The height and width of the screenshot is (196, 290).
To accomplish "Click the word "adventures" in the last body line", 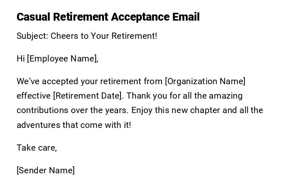I will pyautogui.click(x=39, y=125).
